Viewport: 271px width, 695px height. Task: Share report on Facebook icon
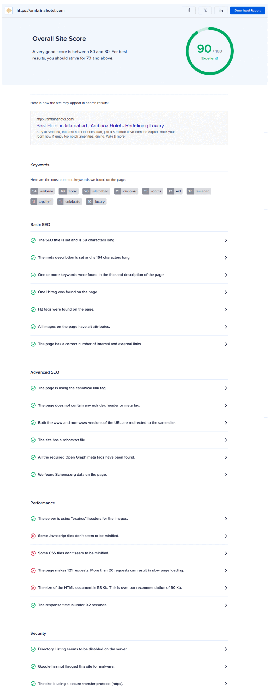189,10
